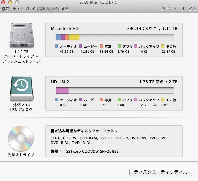Click the blue オーディオ swatch under HD-LSU2
The width and height of the screenshot is (198, 181).
click(57, 100)
